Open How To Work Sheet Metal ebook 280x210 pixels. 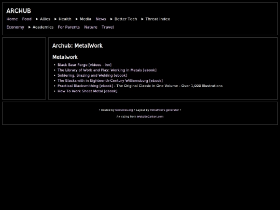pyautogui.click(x=88, y=91)
